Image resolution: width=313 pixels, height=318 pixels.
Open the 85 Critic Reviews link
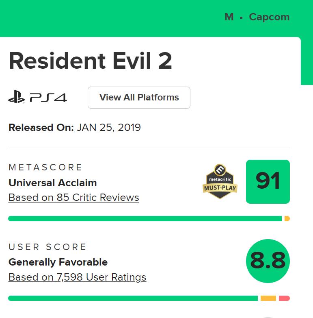74,198
